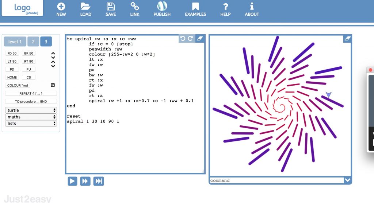
Task: Open the turtle commands dropdown
Action: click(31, 110)
